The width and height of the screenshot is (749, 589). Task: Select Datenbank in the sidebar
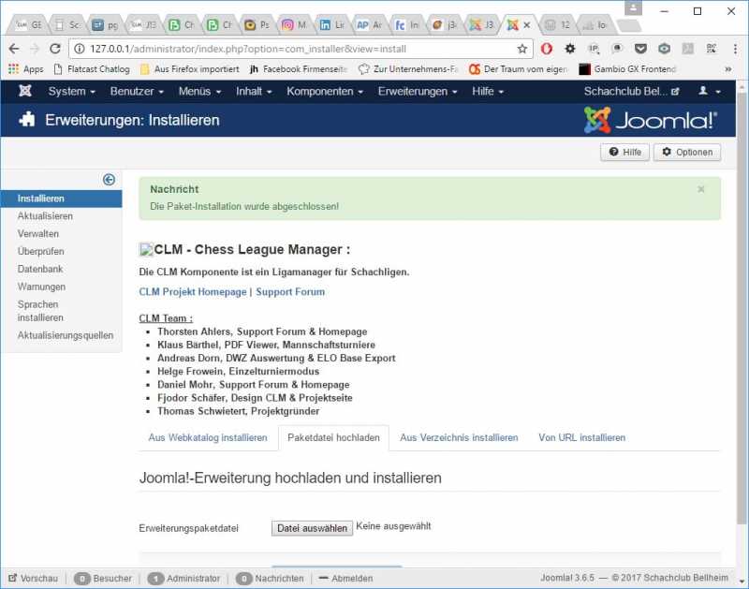click(40, 269)
